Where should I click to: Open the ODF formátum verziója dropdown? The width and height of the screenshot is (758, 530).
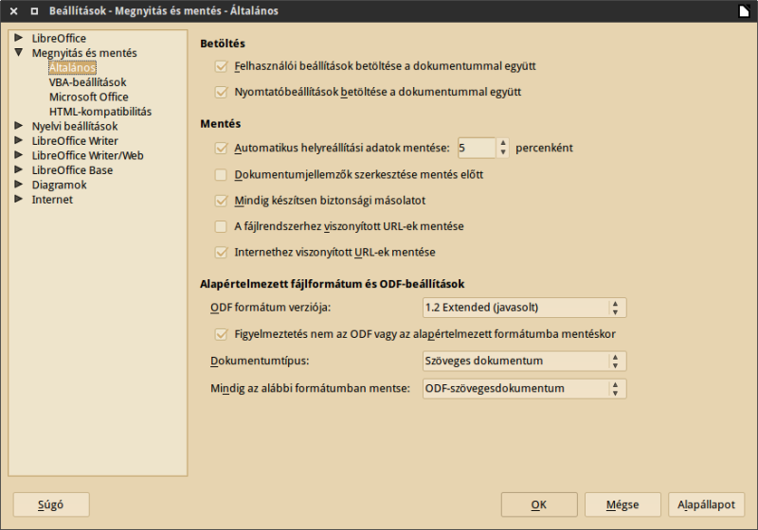pyautogui.click(x=615, y=308)
